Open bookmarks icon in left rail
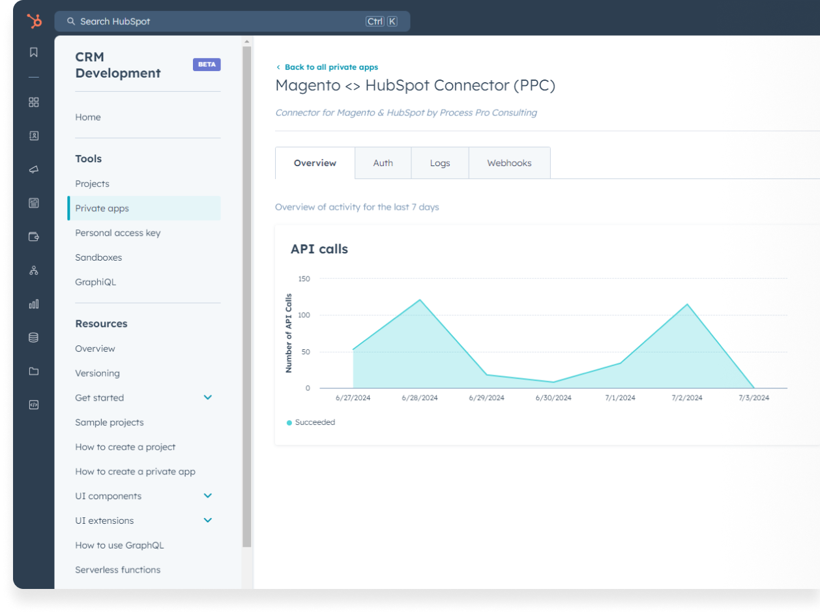 coord(34,52)
